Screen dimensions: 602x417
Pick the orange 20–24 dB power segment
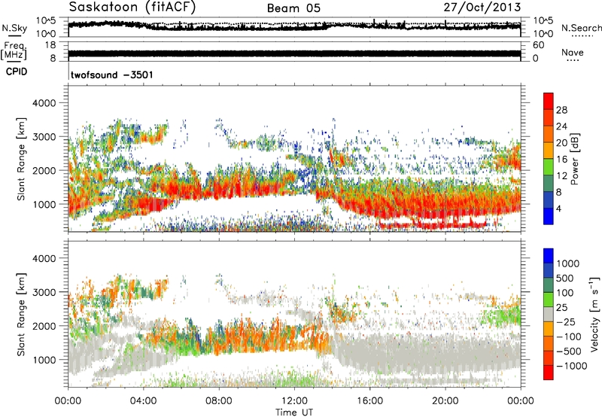point(549,134)
